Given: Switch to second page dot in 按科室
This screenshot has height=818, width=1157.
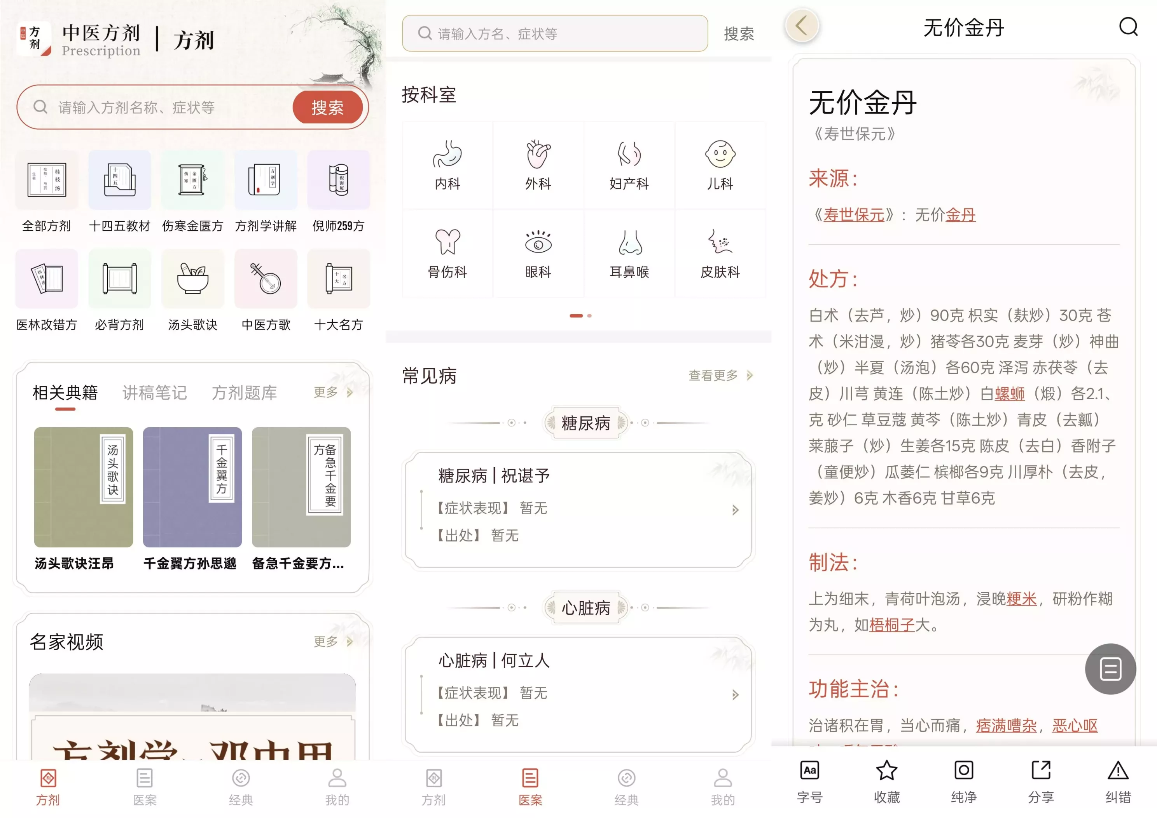Looking at the screenshot, I should (x=589, y=316).
